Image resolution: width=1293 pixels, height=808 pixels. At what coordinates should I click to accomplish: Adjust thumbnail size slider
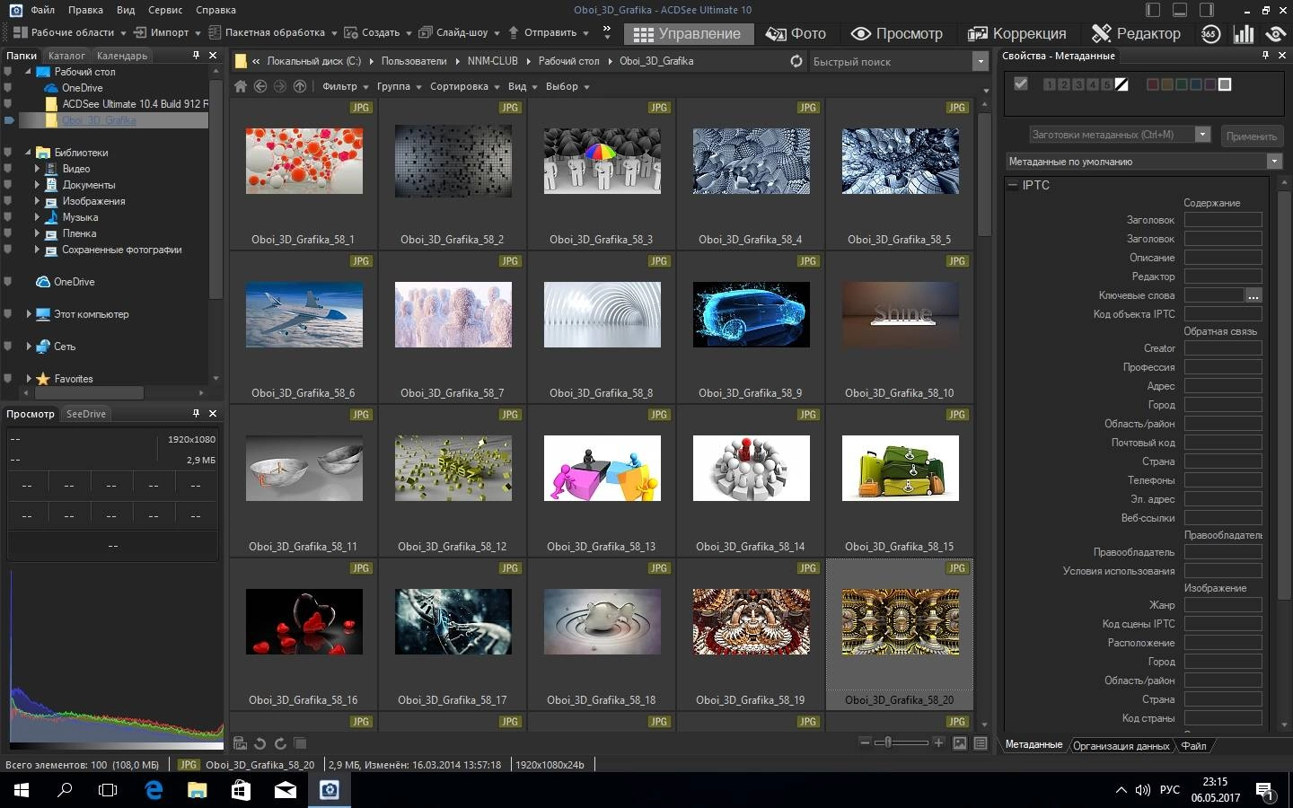(902, 742)
